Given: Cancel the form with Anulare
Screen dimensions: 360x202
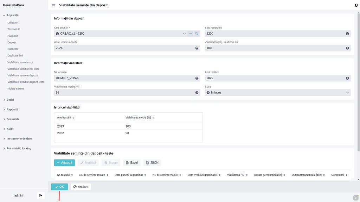Looking at the screenshot, I should (81, 187).
